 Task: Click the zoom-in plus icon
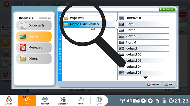click(150, 101)
